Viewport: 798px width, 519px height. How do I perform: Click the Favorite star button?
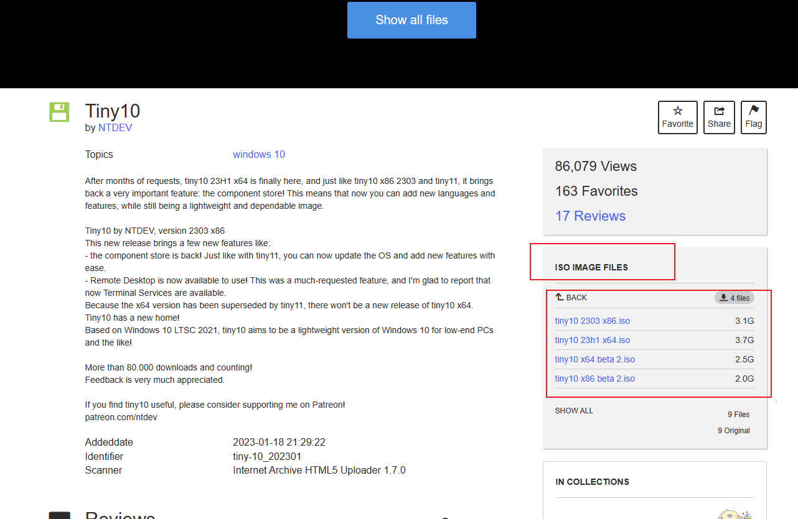click(x=678, y=117)
